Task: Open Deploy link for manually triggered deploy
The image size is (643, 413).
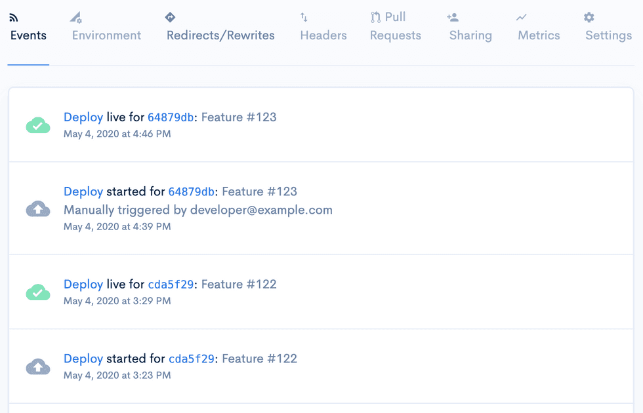Action: click(83, 191)
